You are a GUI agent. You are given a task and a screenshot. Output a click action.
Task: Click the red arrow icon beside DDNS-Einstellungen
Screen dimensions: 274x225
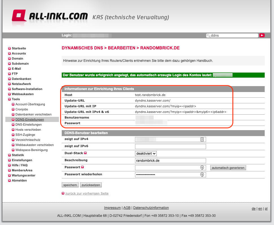tap(13, 119)
